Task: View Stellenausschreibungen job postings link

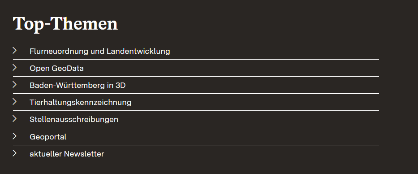Action: click(74, 119)
